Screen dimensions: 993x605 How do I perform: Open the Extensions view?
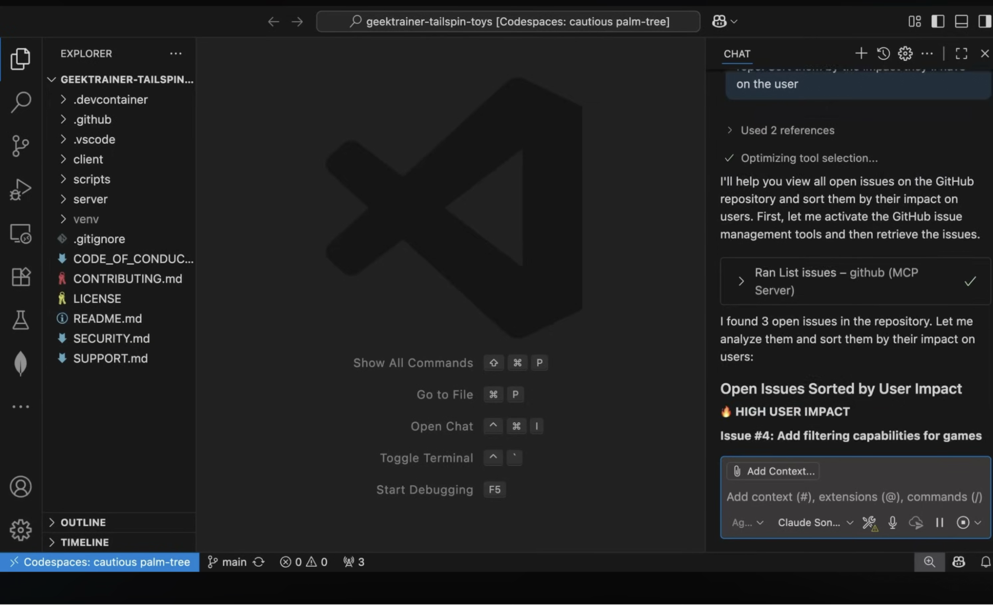coord(20,276)
